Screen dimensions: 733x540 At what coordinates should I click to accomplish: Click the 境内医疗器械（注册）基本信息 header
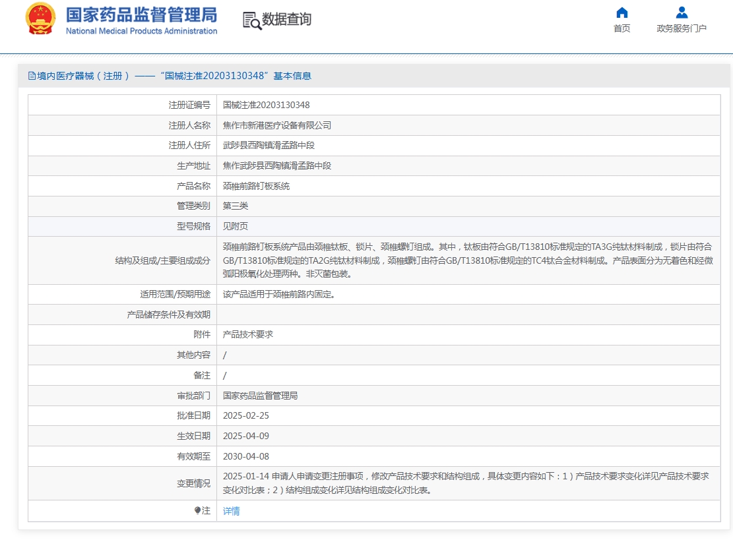(170, 76)
